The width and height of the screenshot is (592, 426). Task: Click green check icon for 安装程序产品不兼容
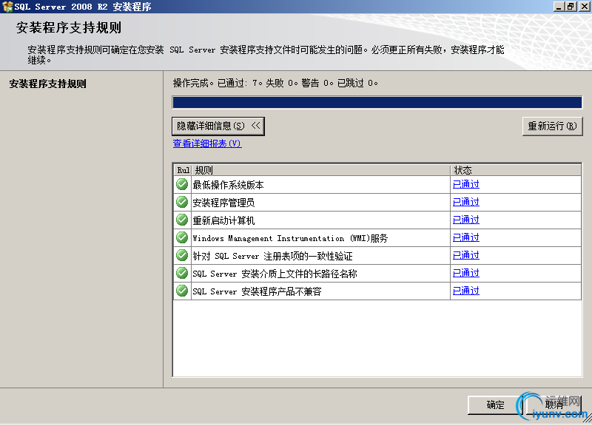[182, 291]
